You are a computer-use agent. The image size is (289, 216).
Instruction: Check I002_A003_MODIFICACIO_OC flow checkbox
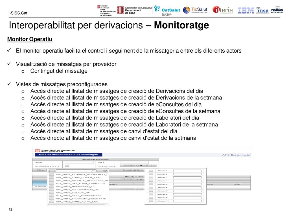click(52, 187)
